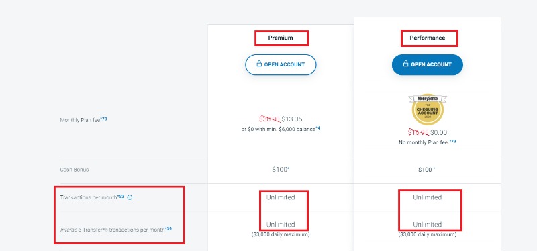Click Premium's ($3,000 daily maximum) note
This screenshot has height=251, width=537.
pos(281,235)
